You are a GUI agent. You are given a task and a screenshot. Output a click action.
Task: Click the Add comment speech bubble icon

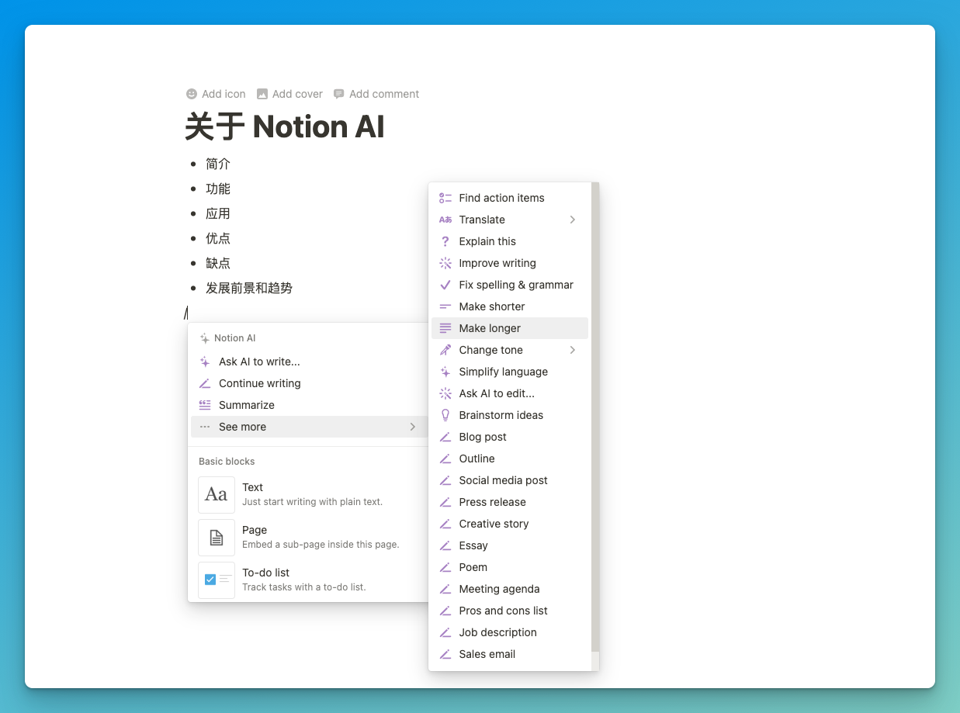(x=338, y=93)
